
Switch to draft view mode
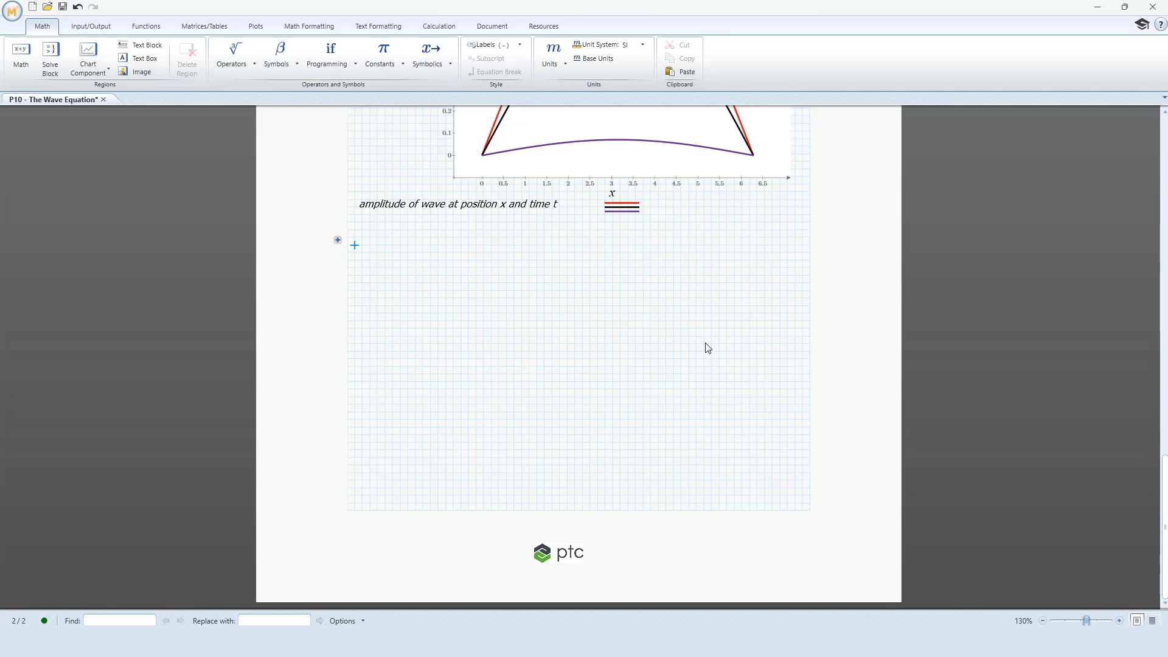(x=1152, y=620)
